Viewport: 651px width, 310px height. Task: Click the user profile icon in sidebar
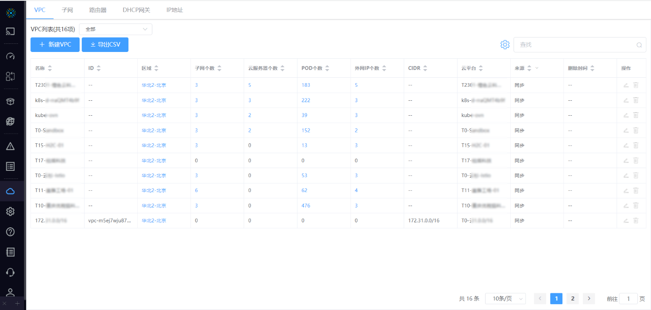[x=10, y=292]
